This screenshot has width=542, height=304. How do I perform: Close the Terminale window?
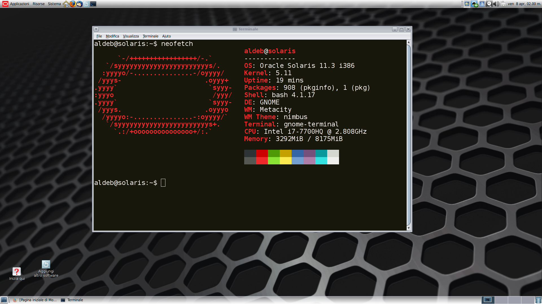(408, 29)
